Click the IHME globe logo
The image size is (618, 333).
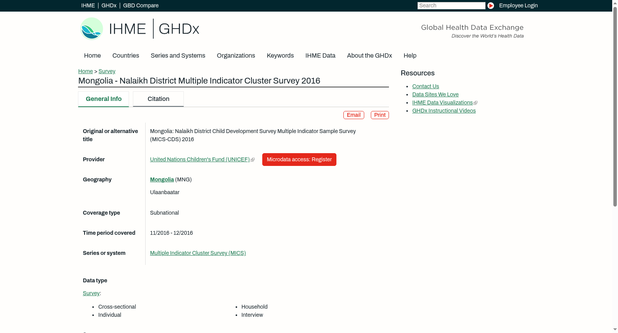[92, 29]
